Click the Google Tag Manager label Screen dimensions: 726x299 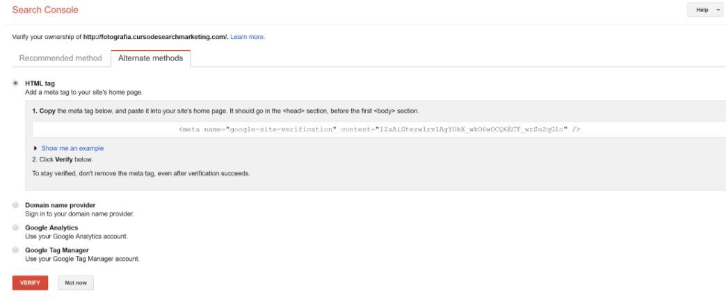point(57,250)
